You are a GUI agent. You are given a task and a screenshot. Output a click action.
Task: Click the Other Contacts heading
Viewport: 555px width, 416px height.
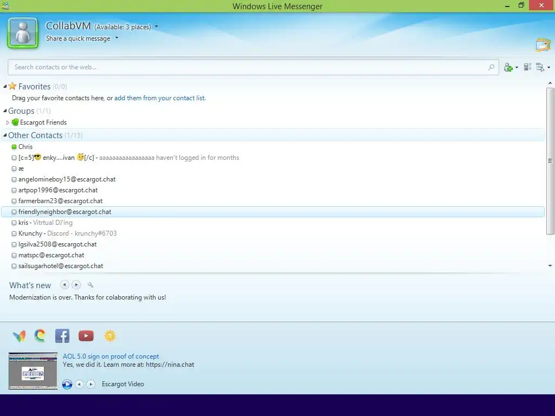[35, 135]
